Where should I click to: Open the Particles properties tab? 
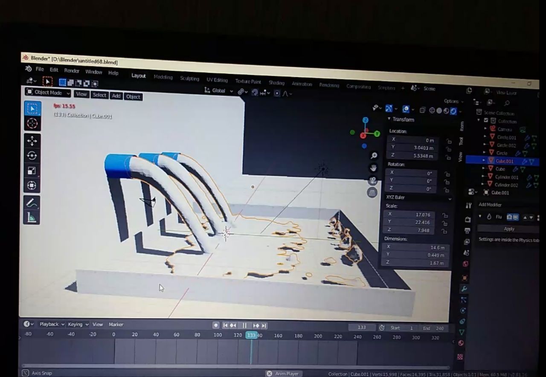point(463,300)
